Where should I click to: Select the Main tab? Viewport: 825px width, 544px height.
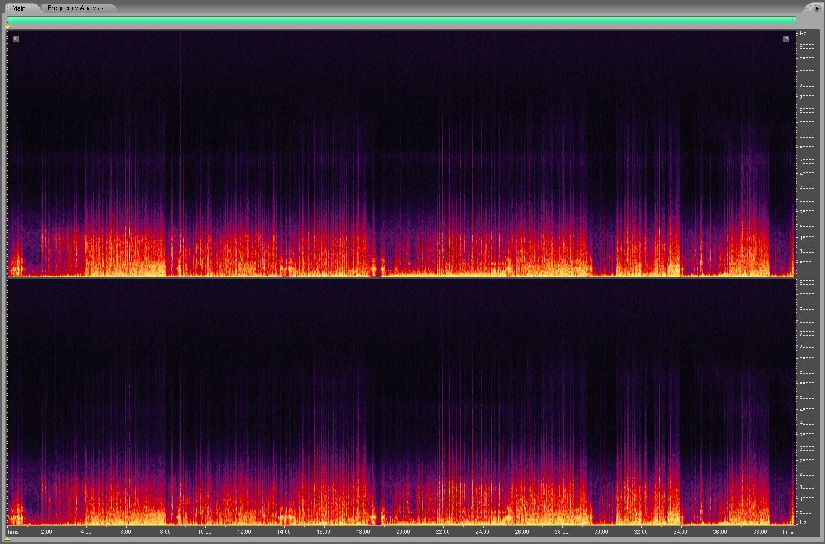pyautogui.click(x=19, y=8)
